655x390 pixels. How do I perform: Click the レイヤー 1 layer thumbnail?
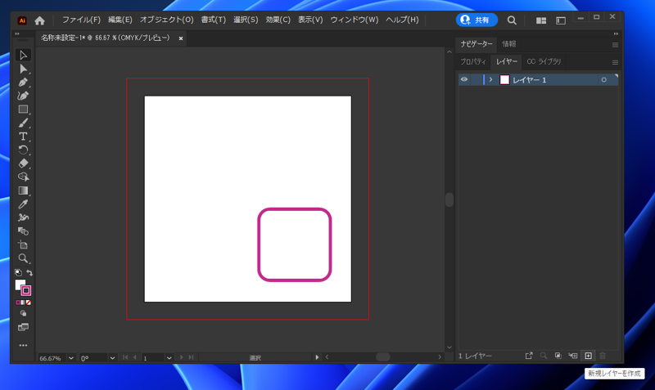pyautogui.click(x=504, y=79)
